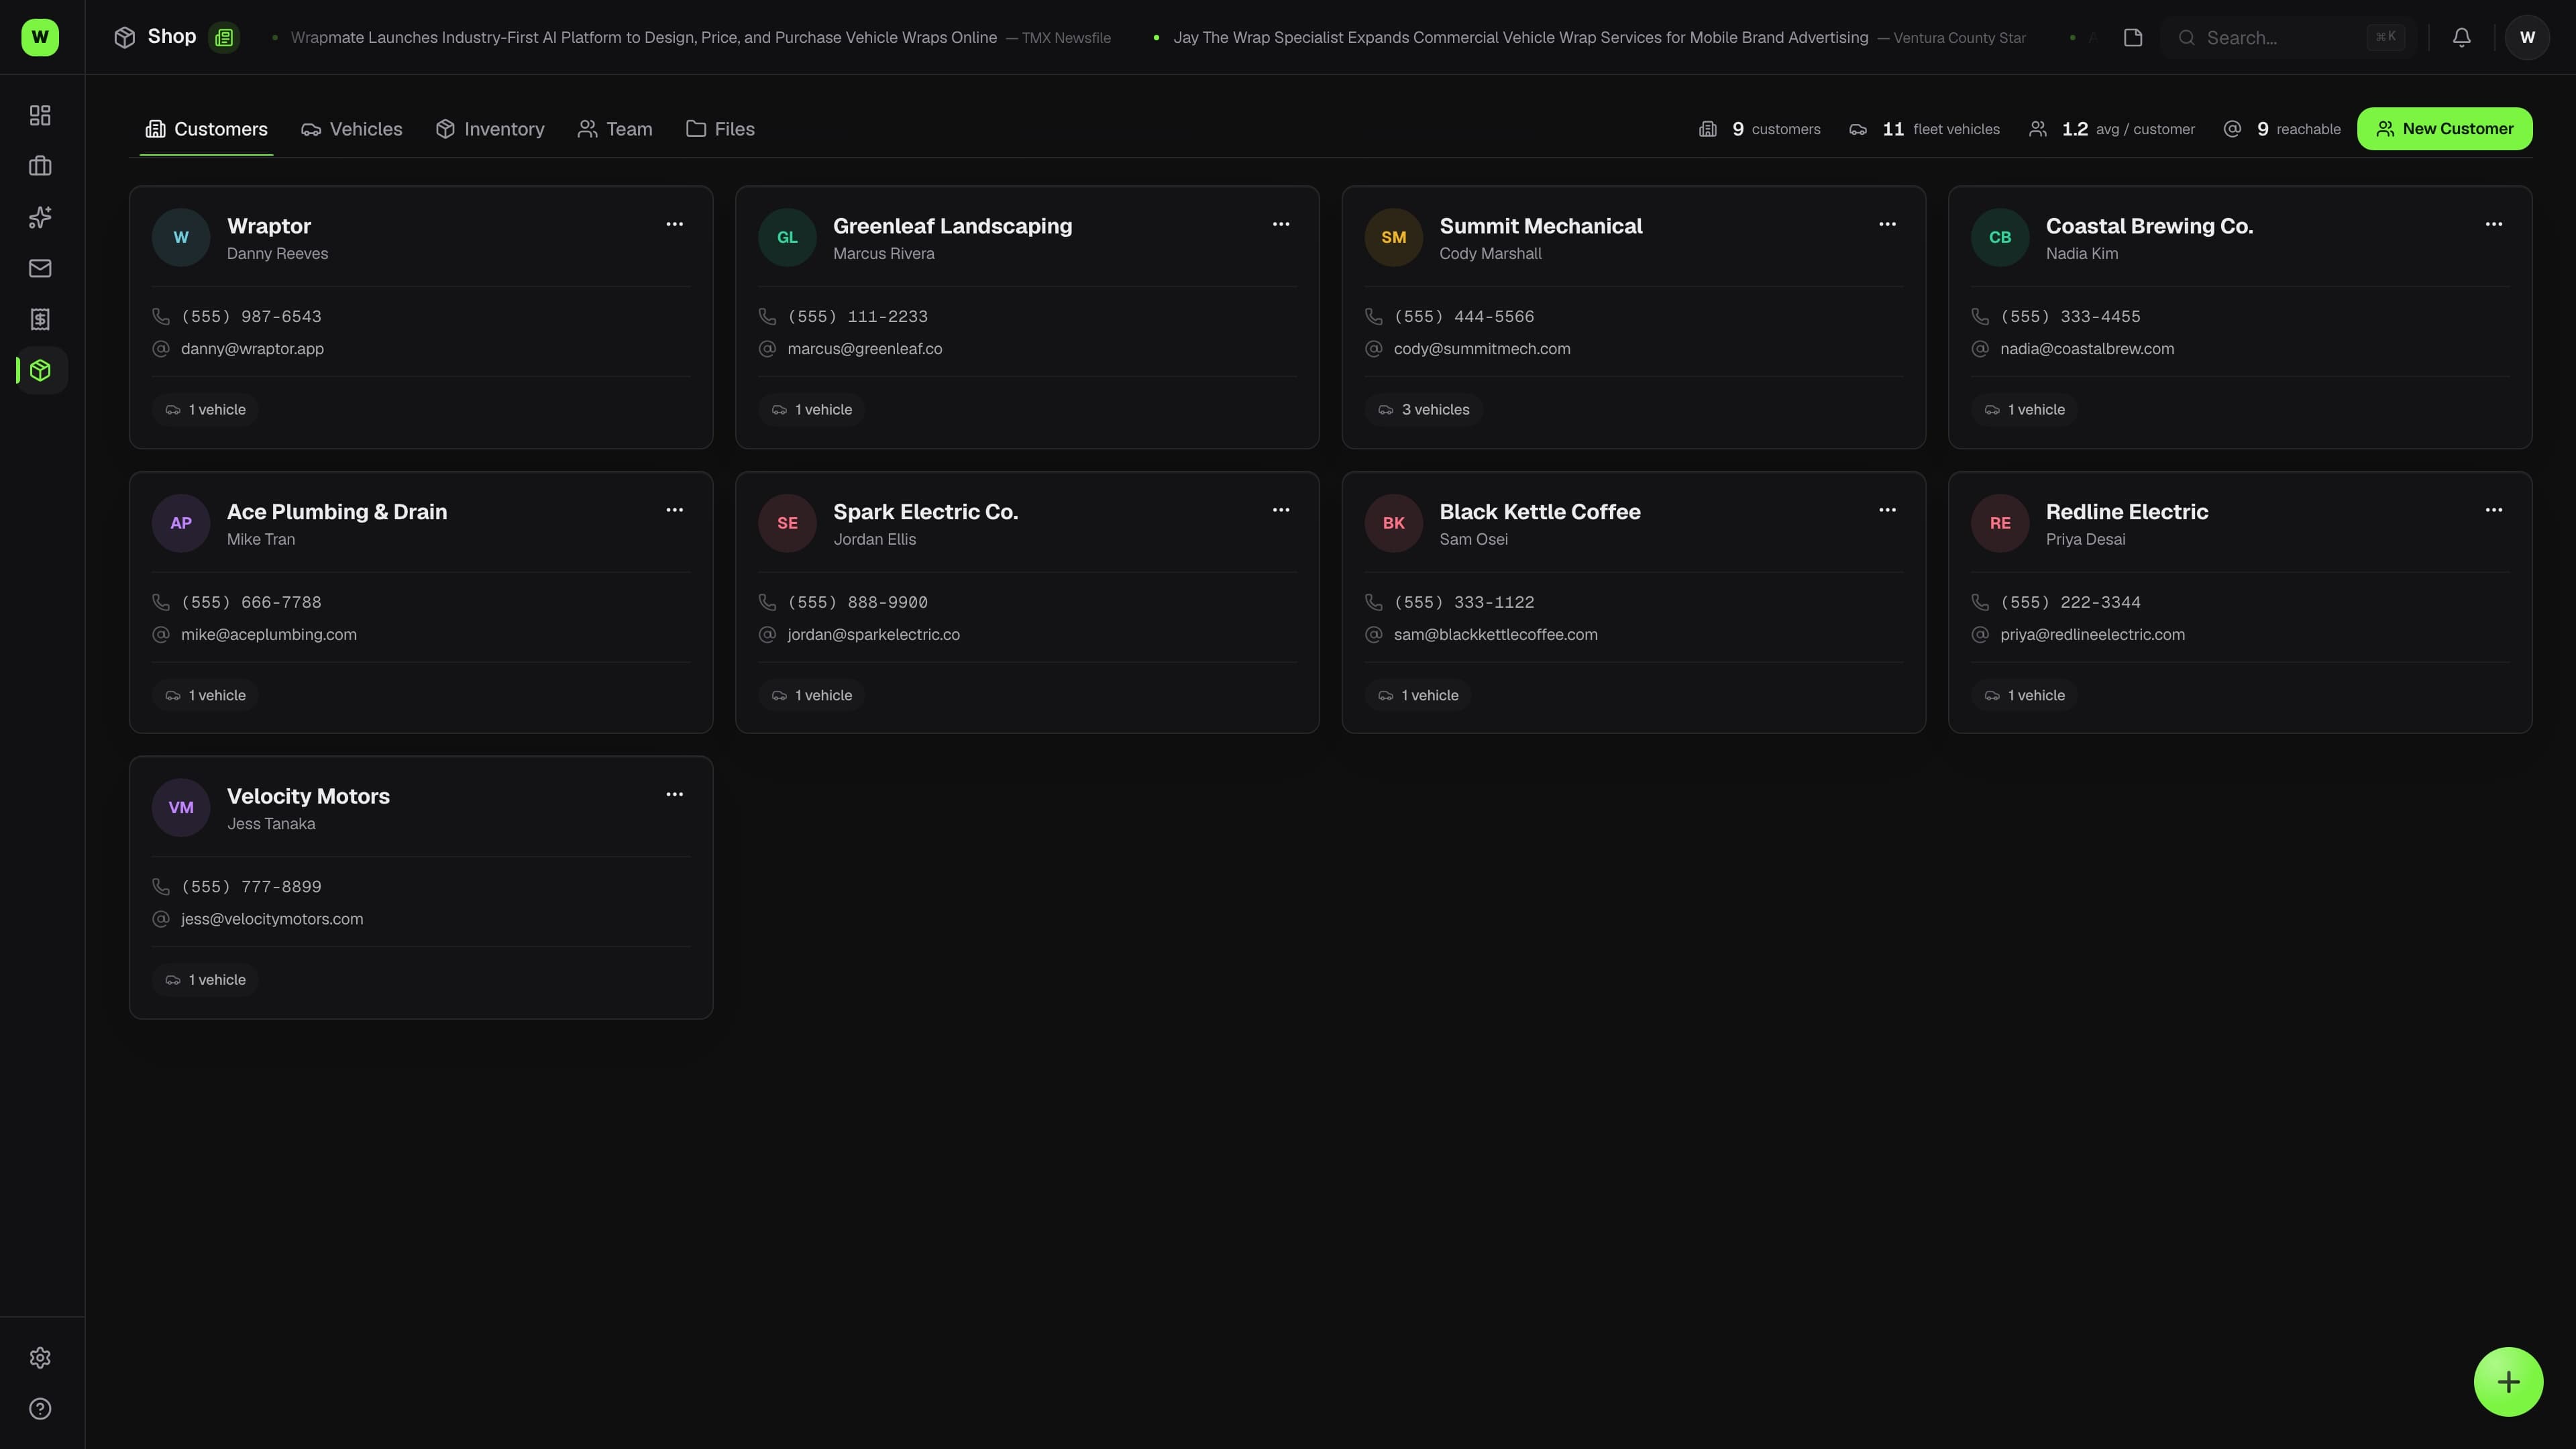
Task: Click email nadia@coastalbrew.com
Action: [2087, 349]
